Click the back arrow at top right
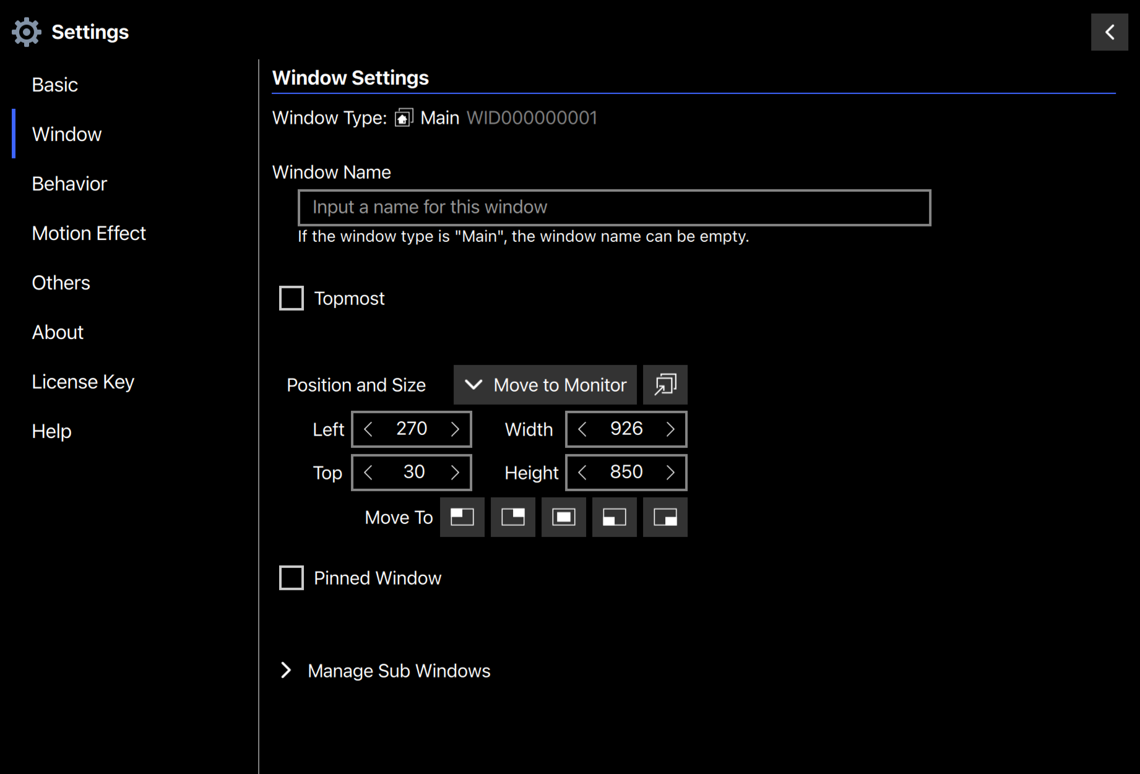The width and height of the screenshot is (1140, 774). tap(1109, 32)
